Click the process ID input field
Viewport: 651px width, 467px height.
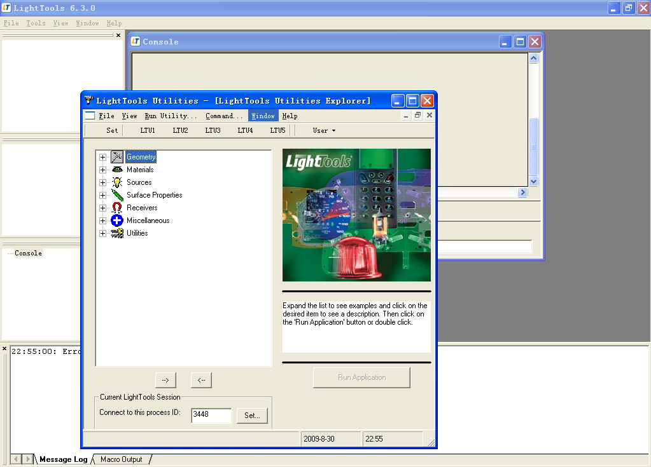[x=211, y=415]
